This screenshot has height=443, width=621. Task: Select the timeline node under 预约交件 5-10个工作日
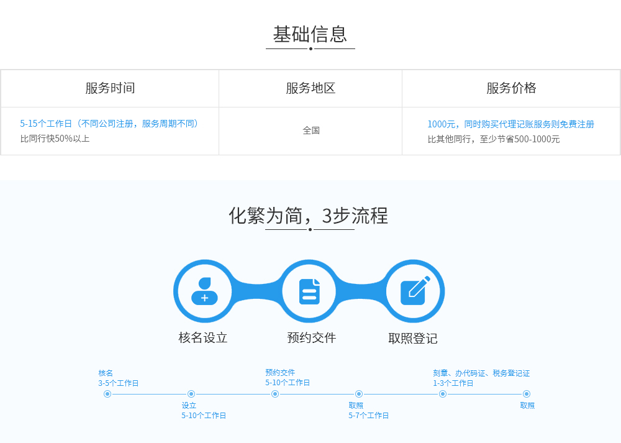click(275, 394)
